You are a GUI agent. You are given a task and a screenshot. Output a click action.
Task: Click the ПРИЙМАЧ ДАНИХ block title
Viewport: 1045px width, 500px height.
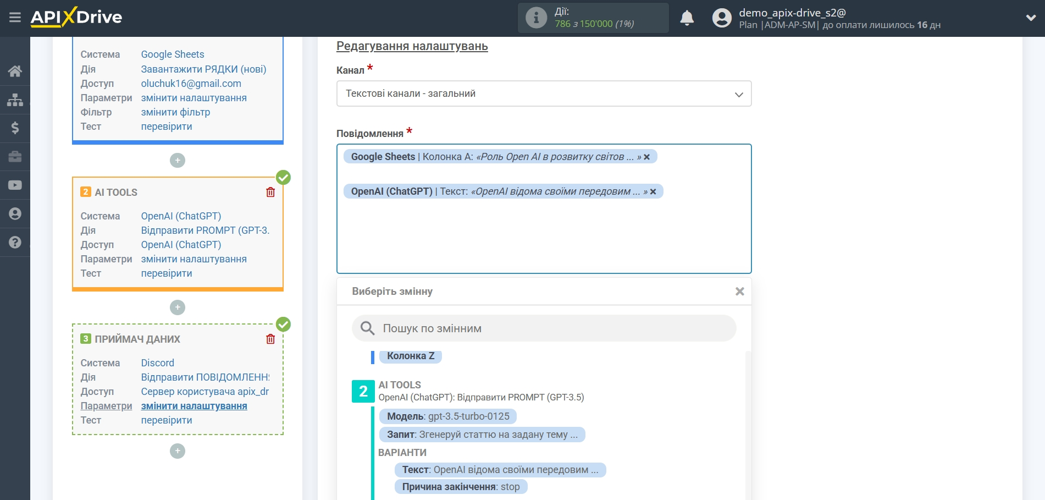point(137,339)
